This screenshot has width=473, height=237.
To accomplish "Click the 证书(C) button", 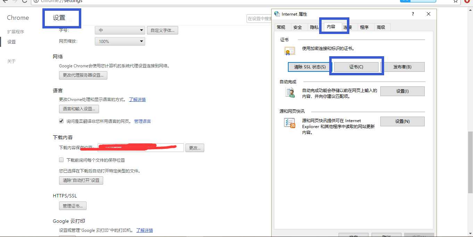I will click(x=356, y=67).
